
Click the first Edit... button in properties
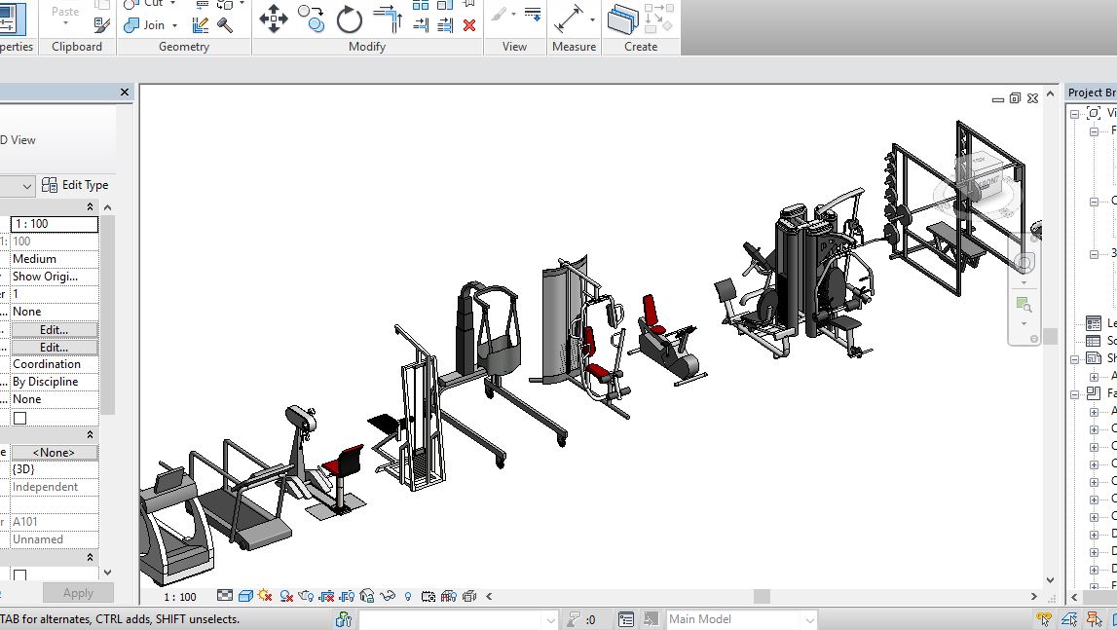click(55, 330)
